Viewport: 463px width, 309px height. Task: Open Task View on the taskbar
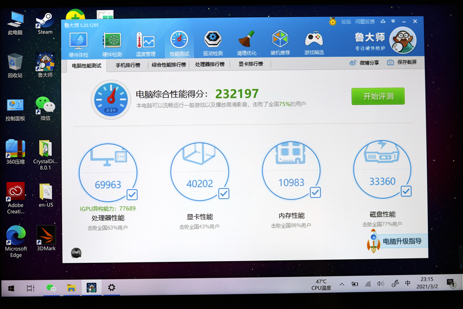[x=30, y=288]
